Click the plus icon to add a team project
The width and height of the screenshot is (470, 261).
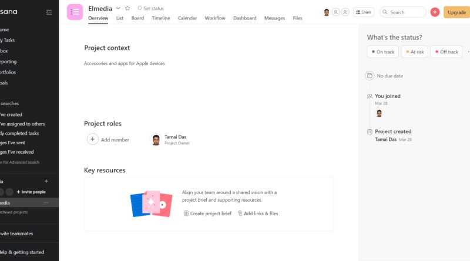tap(46, 181)
